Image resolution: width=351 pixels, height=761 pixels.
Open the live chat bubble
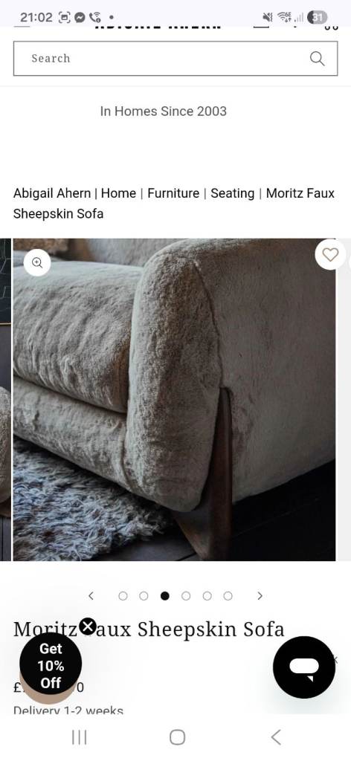pos(304,667)
